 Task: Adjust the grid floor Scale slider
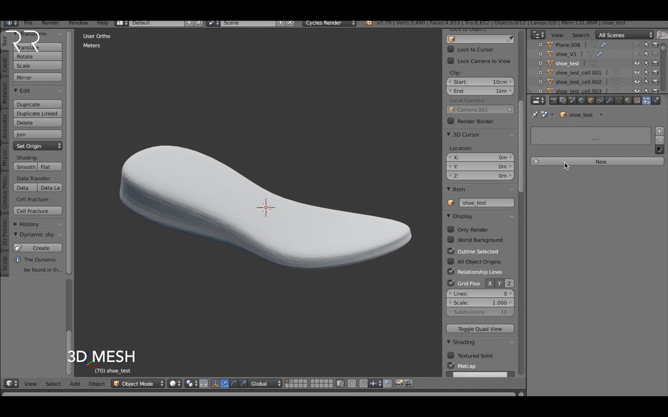(x=480, y=303)
